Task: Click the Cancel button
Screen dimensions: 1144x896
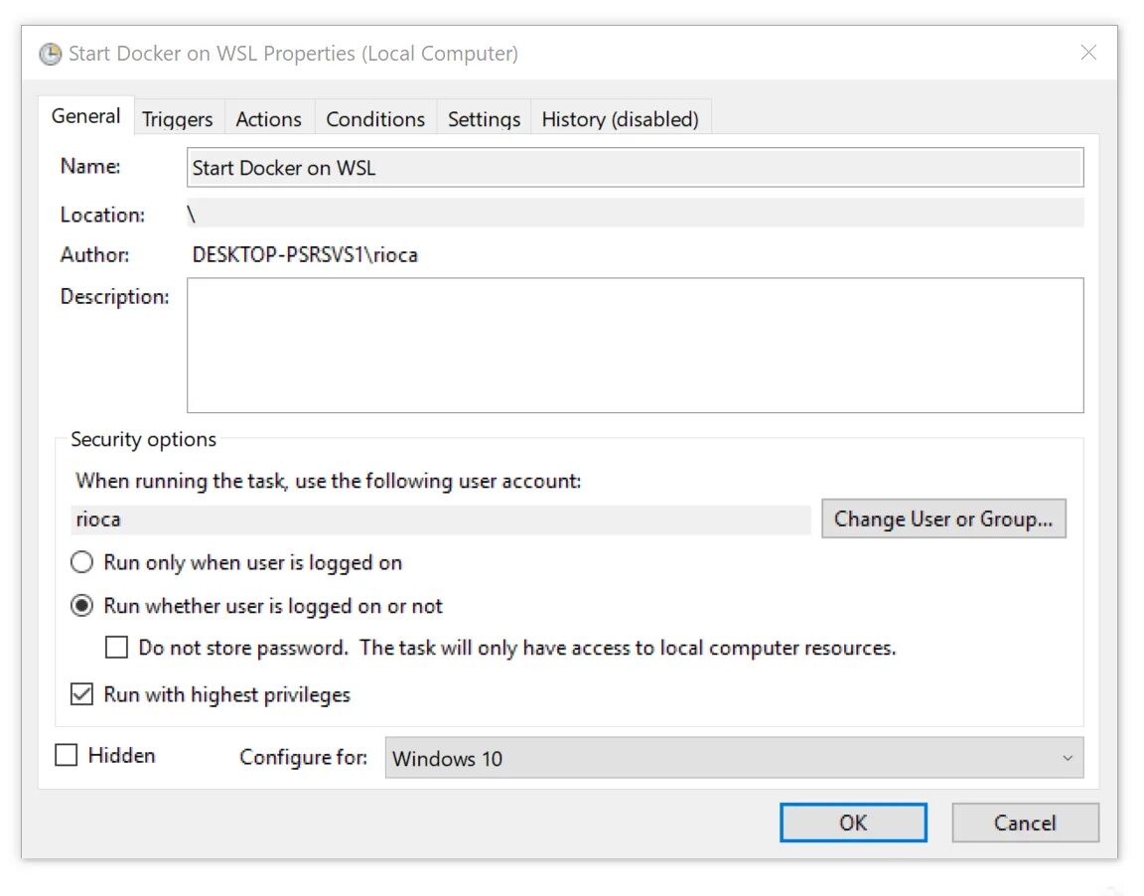Action: pyautogui.click(x=1025, y=822)
